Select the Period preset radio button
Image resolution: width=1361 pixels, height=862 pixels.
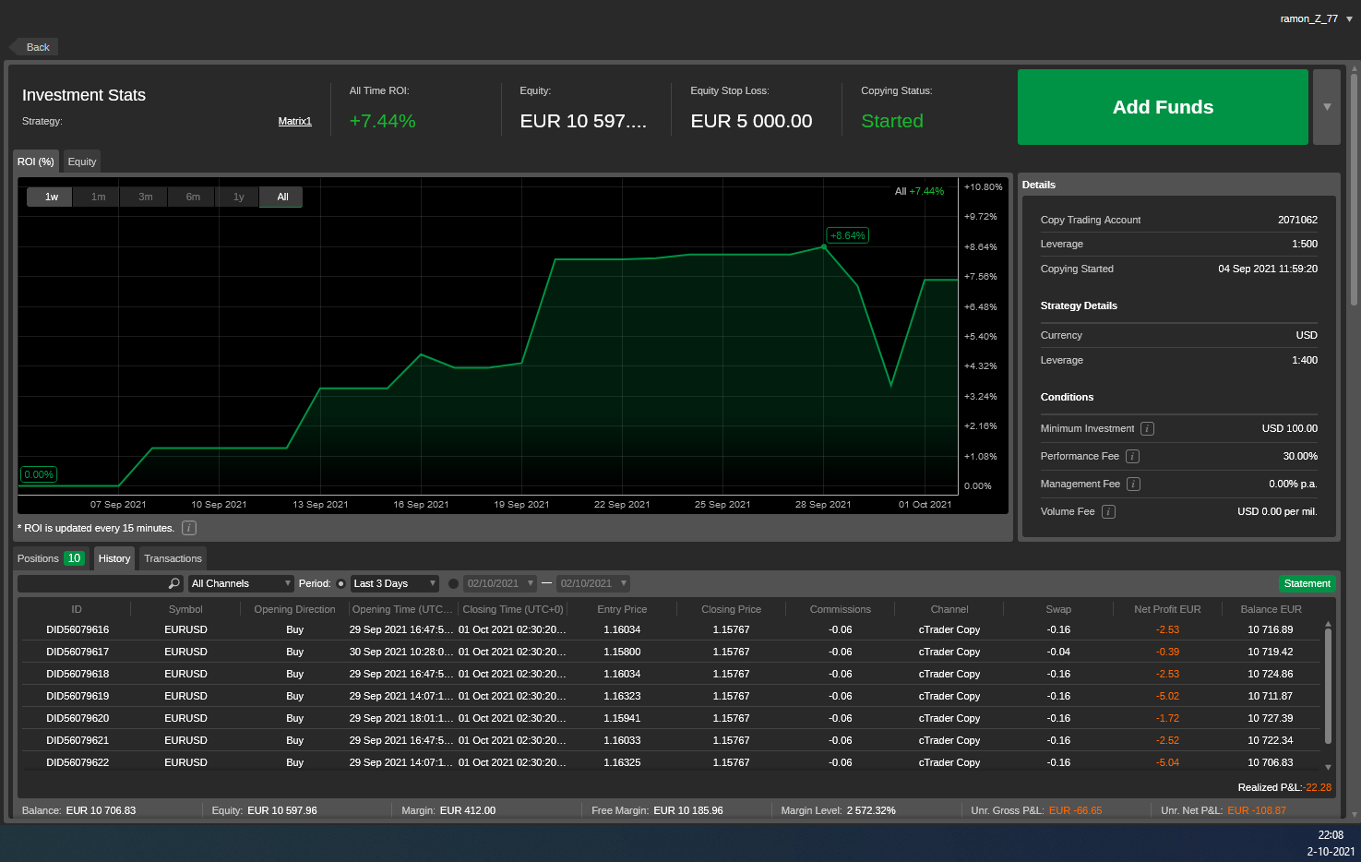(x=340, y=583)
